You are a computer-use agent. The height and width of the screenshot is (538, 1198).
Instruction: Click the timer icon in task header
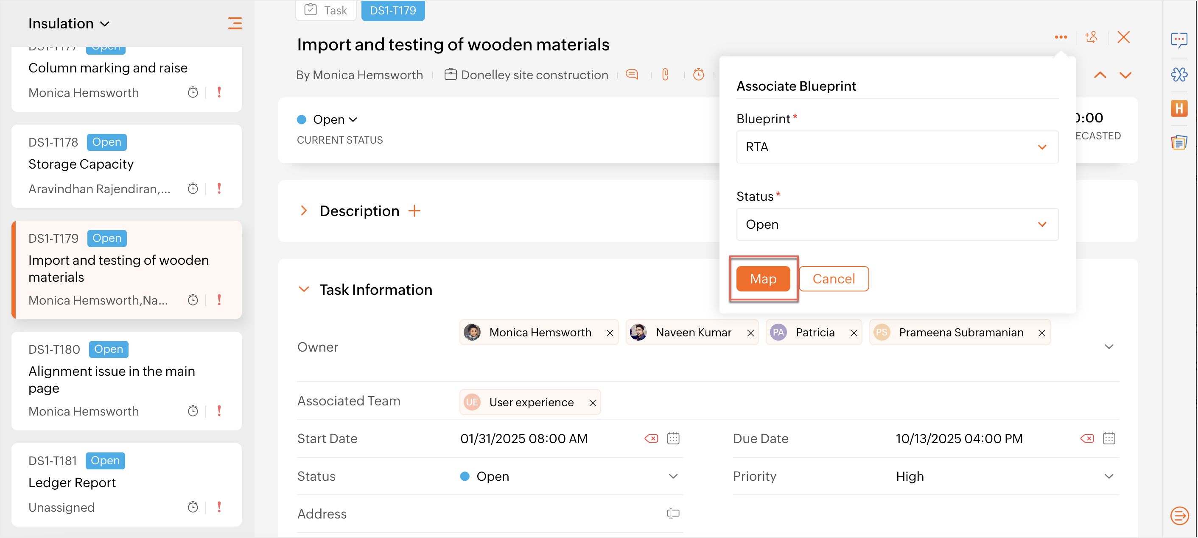[x=698, y=74]
